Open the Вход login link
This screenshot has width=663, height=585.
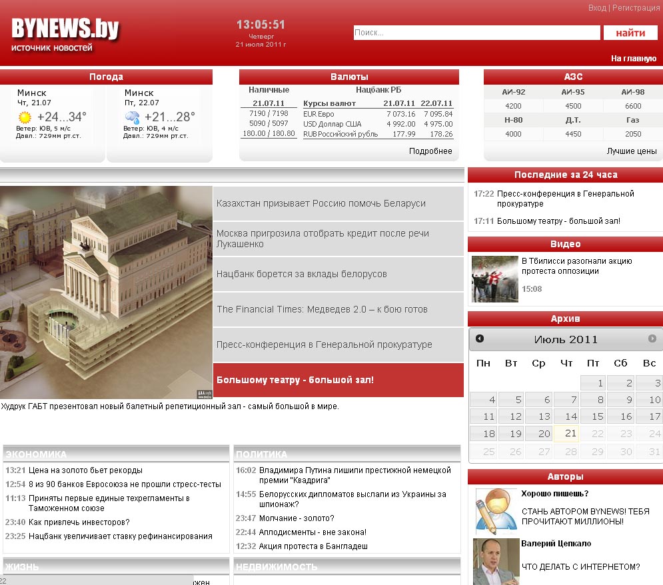point(597,7)
